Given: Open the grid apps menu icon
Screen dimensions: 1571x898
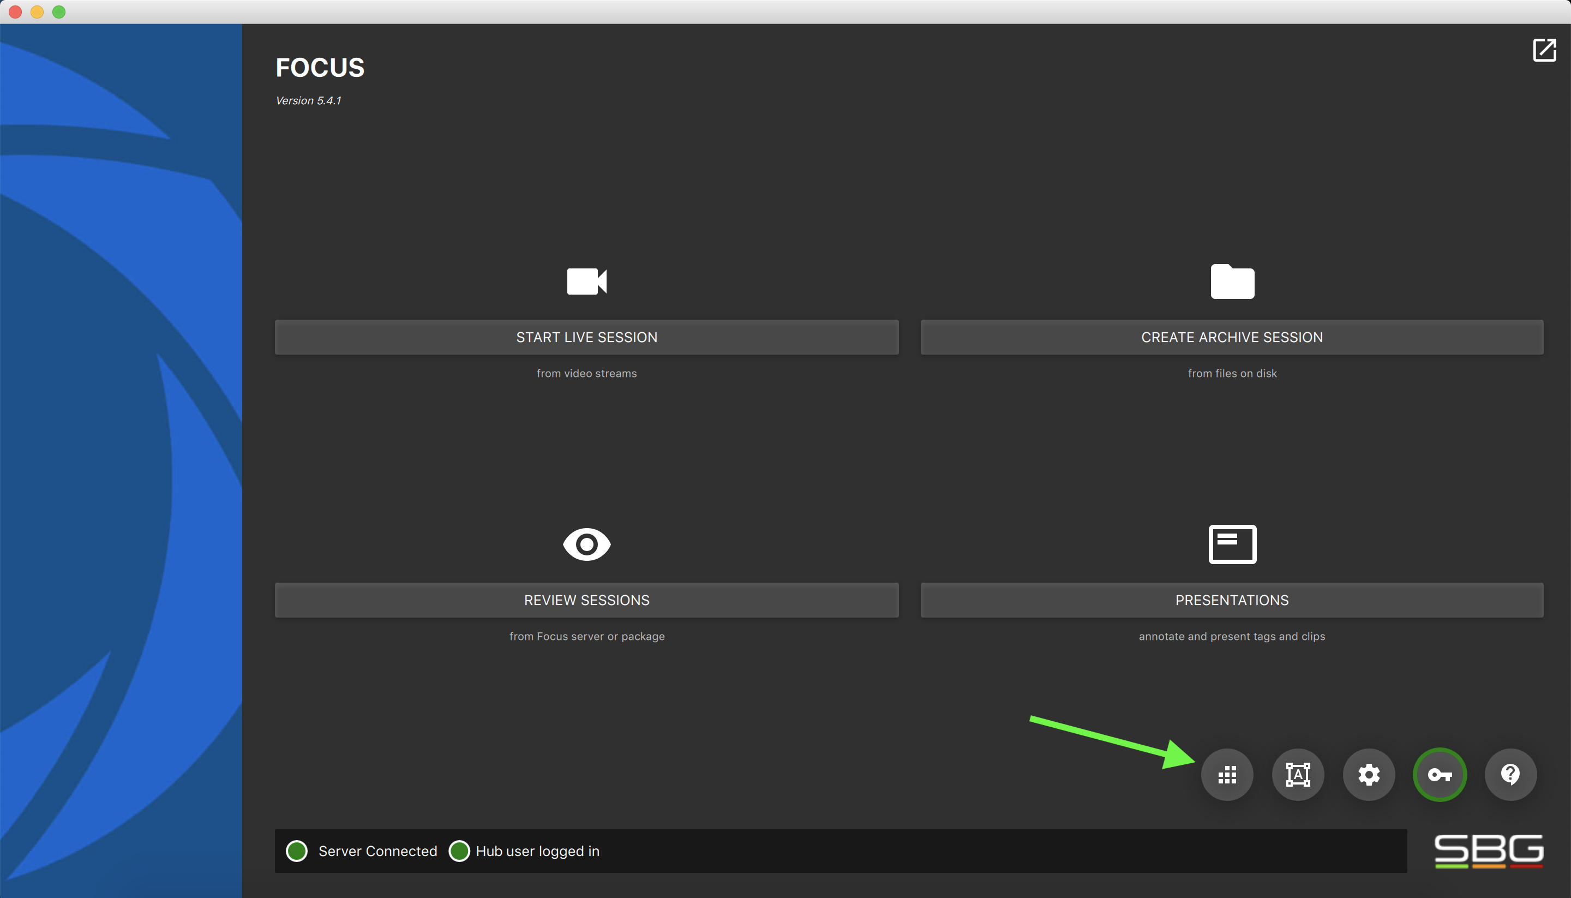Looking at the screenshot, I should (1227, 775).
